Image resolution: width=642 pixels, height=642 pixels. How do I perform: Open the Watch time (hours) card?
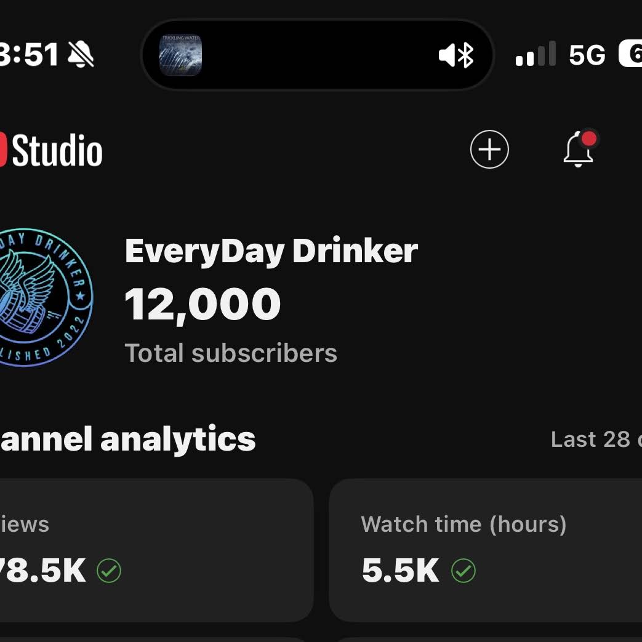485,550
